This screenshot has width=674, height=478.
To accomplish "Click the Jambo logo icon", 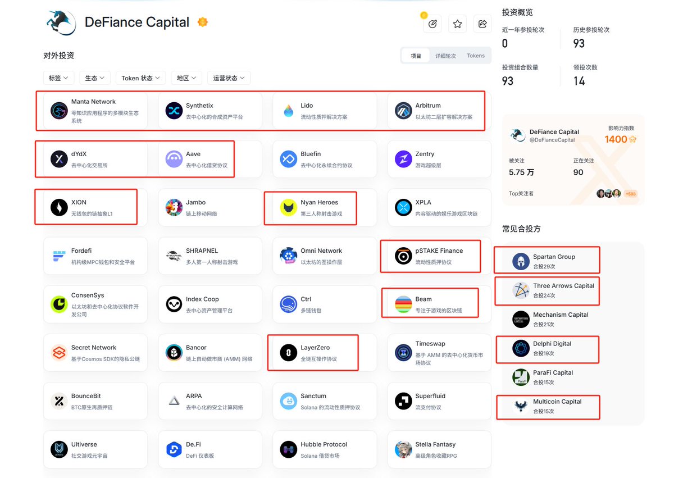I will [174, 207].
